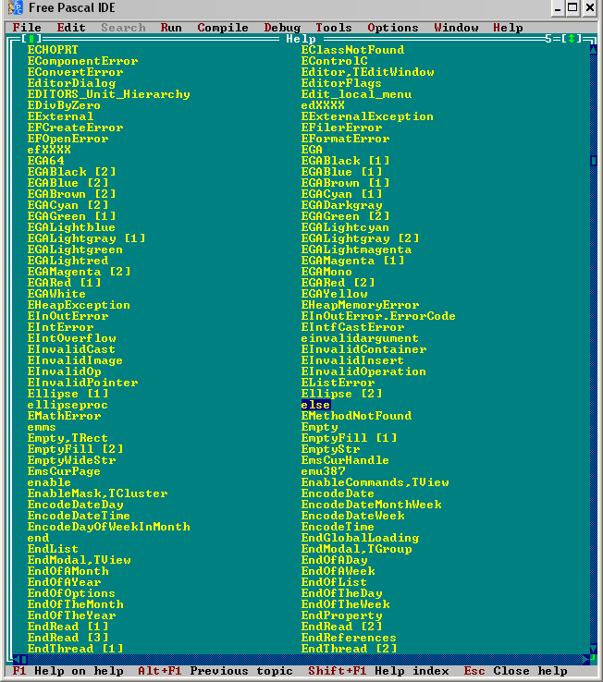The image size is (603, 682).
Task: Open the Options menu
Action: pos(393,28)
